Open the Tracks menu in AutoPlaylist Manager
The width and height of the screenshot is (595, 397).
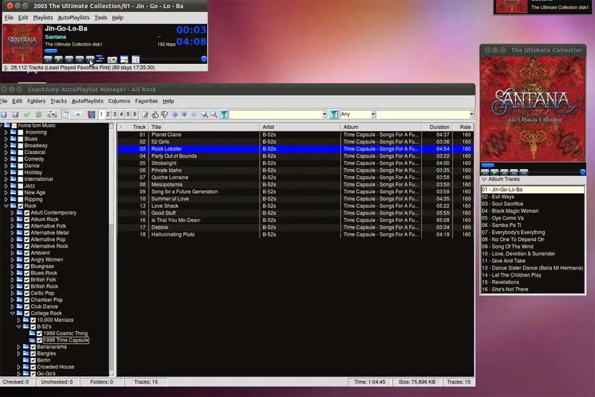pos(58,101)
